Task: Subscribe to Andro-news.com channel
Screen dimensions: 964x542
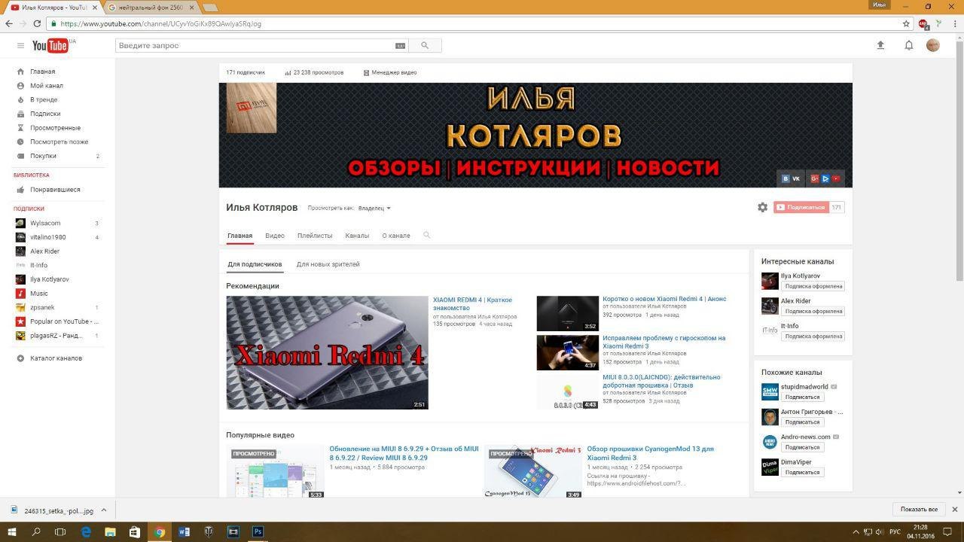Action: [802, 447]
